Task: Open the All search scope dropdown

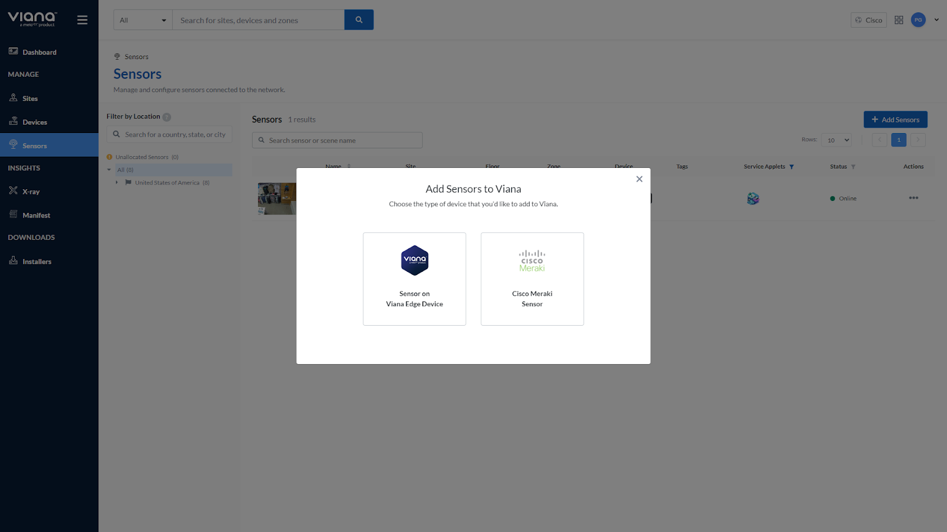Action: point(143,20)
